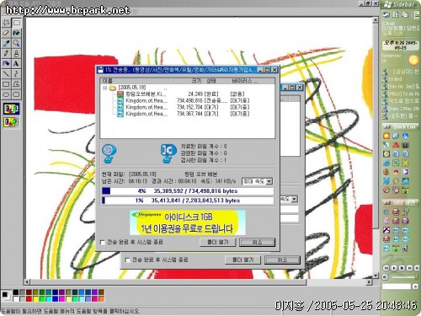Viewport: 421px width, 316px height.
Task: Click the open folder button in rear dialog
Action: point(242,260)
